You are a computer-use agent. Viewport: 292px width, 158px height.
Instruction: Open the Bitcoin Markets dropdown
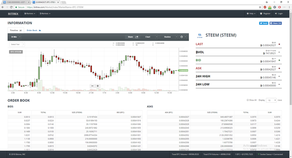(x=30, y=14)
